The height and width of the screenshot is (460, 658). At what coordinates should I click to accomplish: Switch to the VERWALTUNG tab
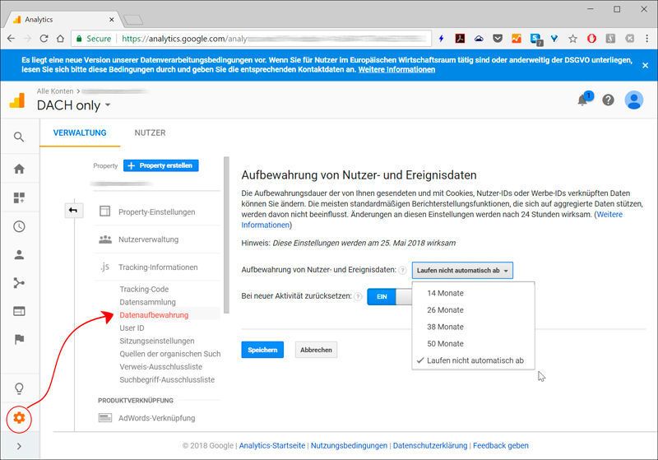point(80,133)
